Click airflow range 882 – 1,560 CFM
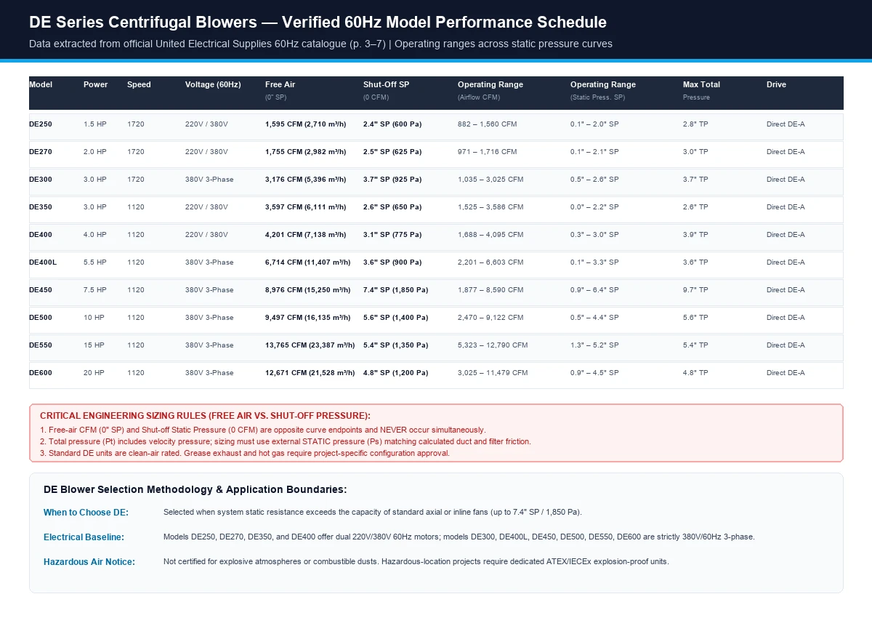 coord(487,124)
